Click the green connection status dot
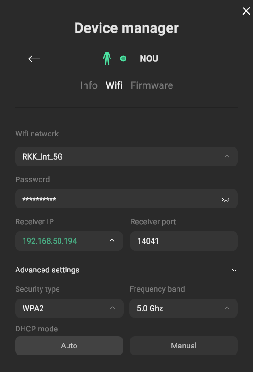Image resolution: width=253 pixels, height=372 pixels. click(123, 59)
